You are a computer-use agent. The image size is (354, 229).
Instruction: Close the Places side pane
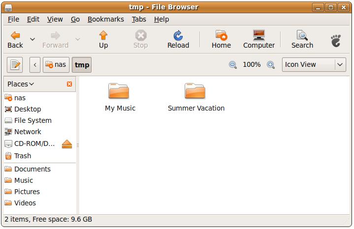click(69, 84)
